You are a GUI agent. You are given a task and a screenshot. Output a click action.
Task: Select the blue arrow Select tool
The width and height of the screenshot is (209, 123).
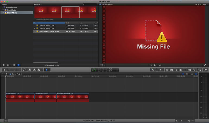46,70
